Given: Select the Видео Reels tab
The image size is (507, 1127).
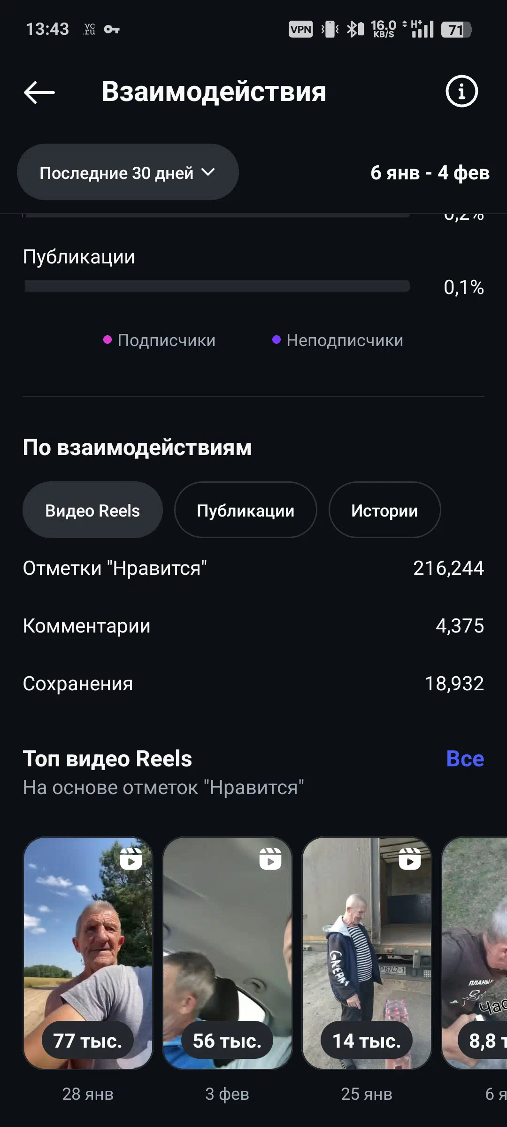Looking at the screenshot, I should click(92, 510).
